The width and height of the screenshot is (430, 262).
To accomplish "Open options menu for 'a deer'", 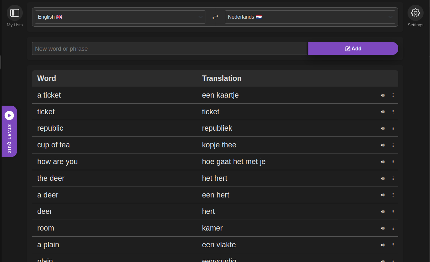I will [393, 195].
